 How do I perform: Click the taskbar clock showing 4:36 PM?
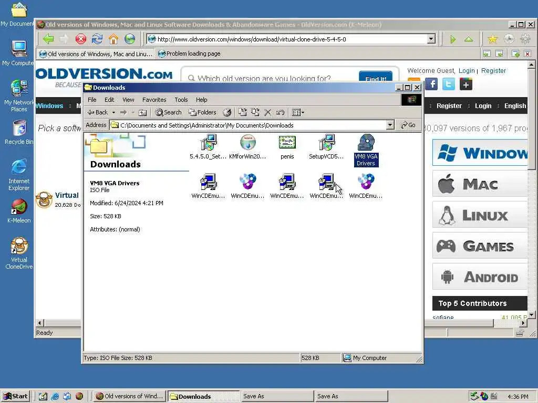(518, 397)
